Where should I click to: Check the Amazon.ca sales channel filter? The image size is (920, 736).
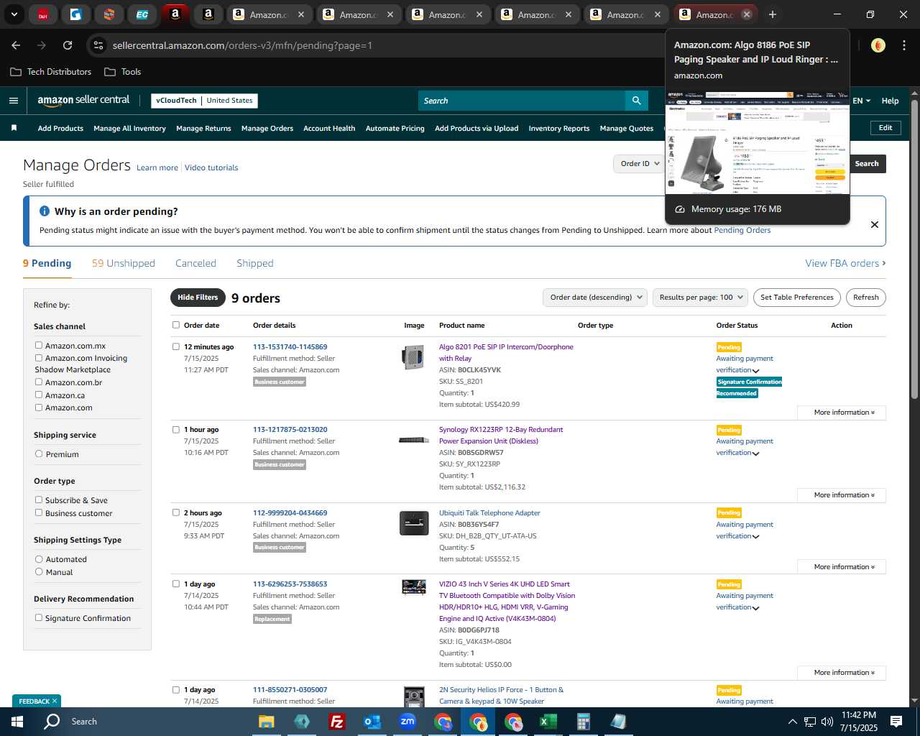pyautogui.click(x=39, y=395)
